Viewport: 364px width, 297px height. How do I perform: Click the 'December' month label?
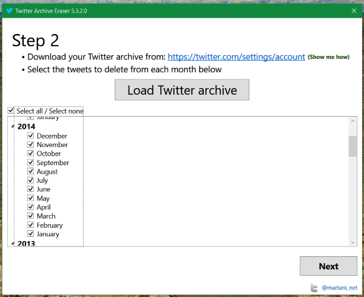coord(52,135)
